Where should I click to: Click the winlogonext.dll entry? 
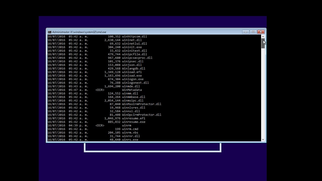135,83
